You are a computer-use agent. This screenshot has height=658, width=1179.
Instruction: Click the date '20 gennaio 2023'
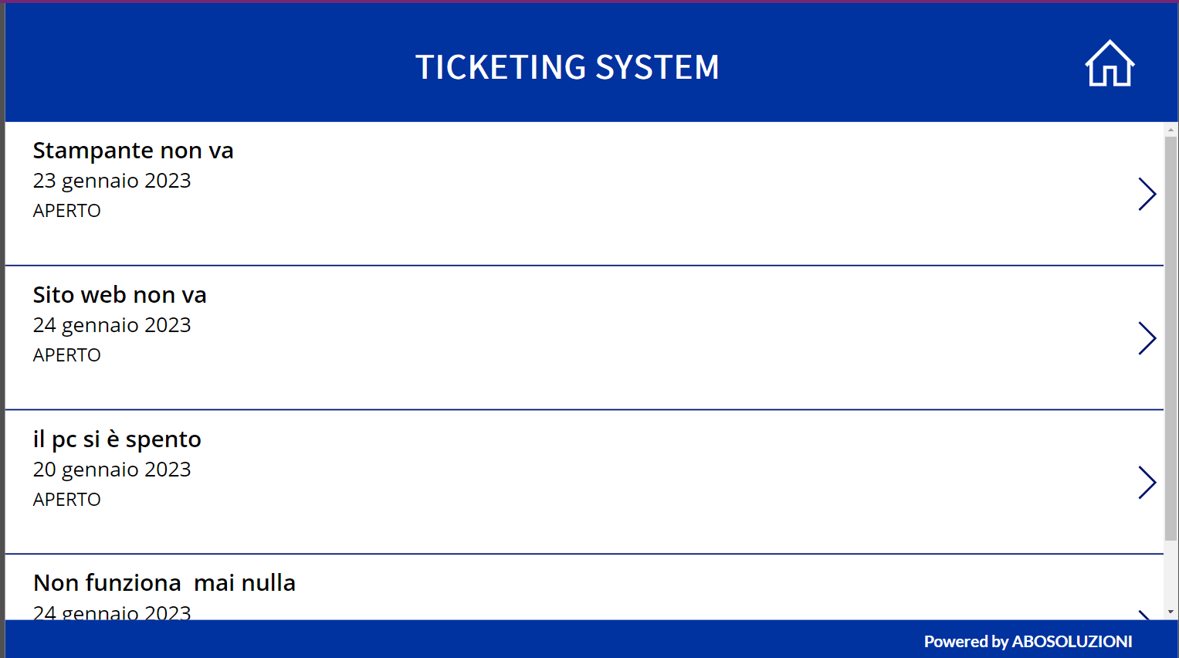pyautogui.click(x=112, y=470)
